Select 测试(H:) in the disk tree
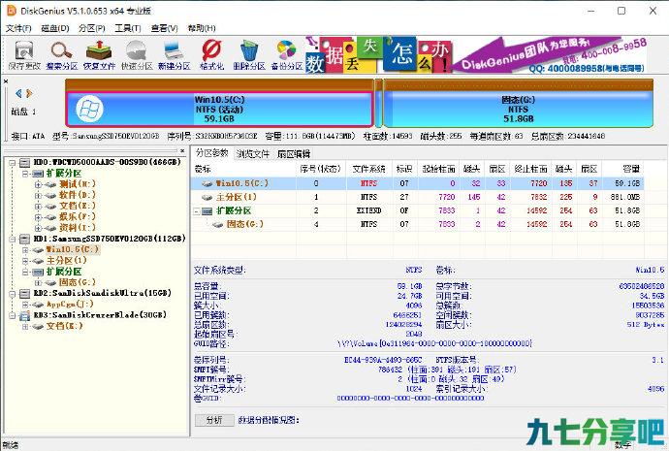The image size is (669, 451). coord(78,184)
